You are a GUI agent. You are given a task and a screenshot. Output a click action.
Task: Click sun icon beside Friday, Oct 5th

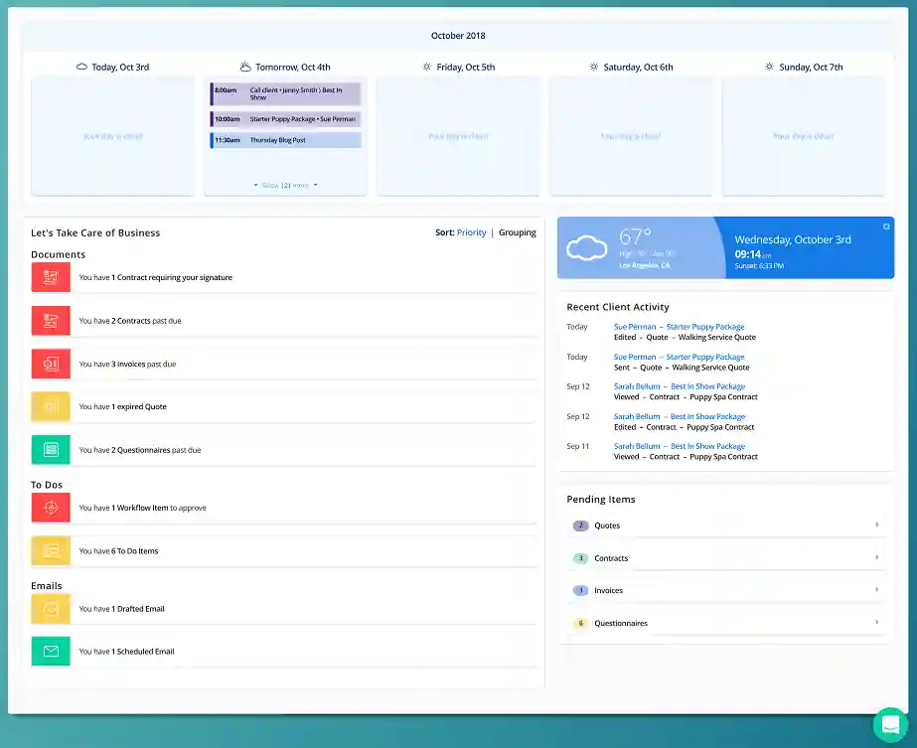(427, 67)
